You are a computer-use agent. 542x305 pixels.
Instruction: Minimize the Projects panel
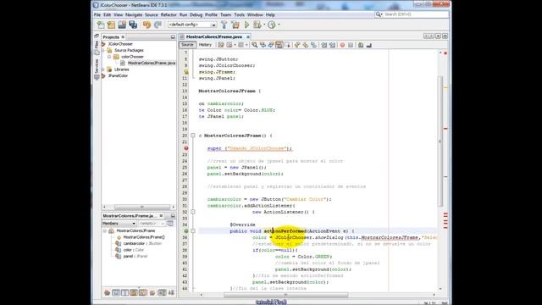[x=173, y=37]
